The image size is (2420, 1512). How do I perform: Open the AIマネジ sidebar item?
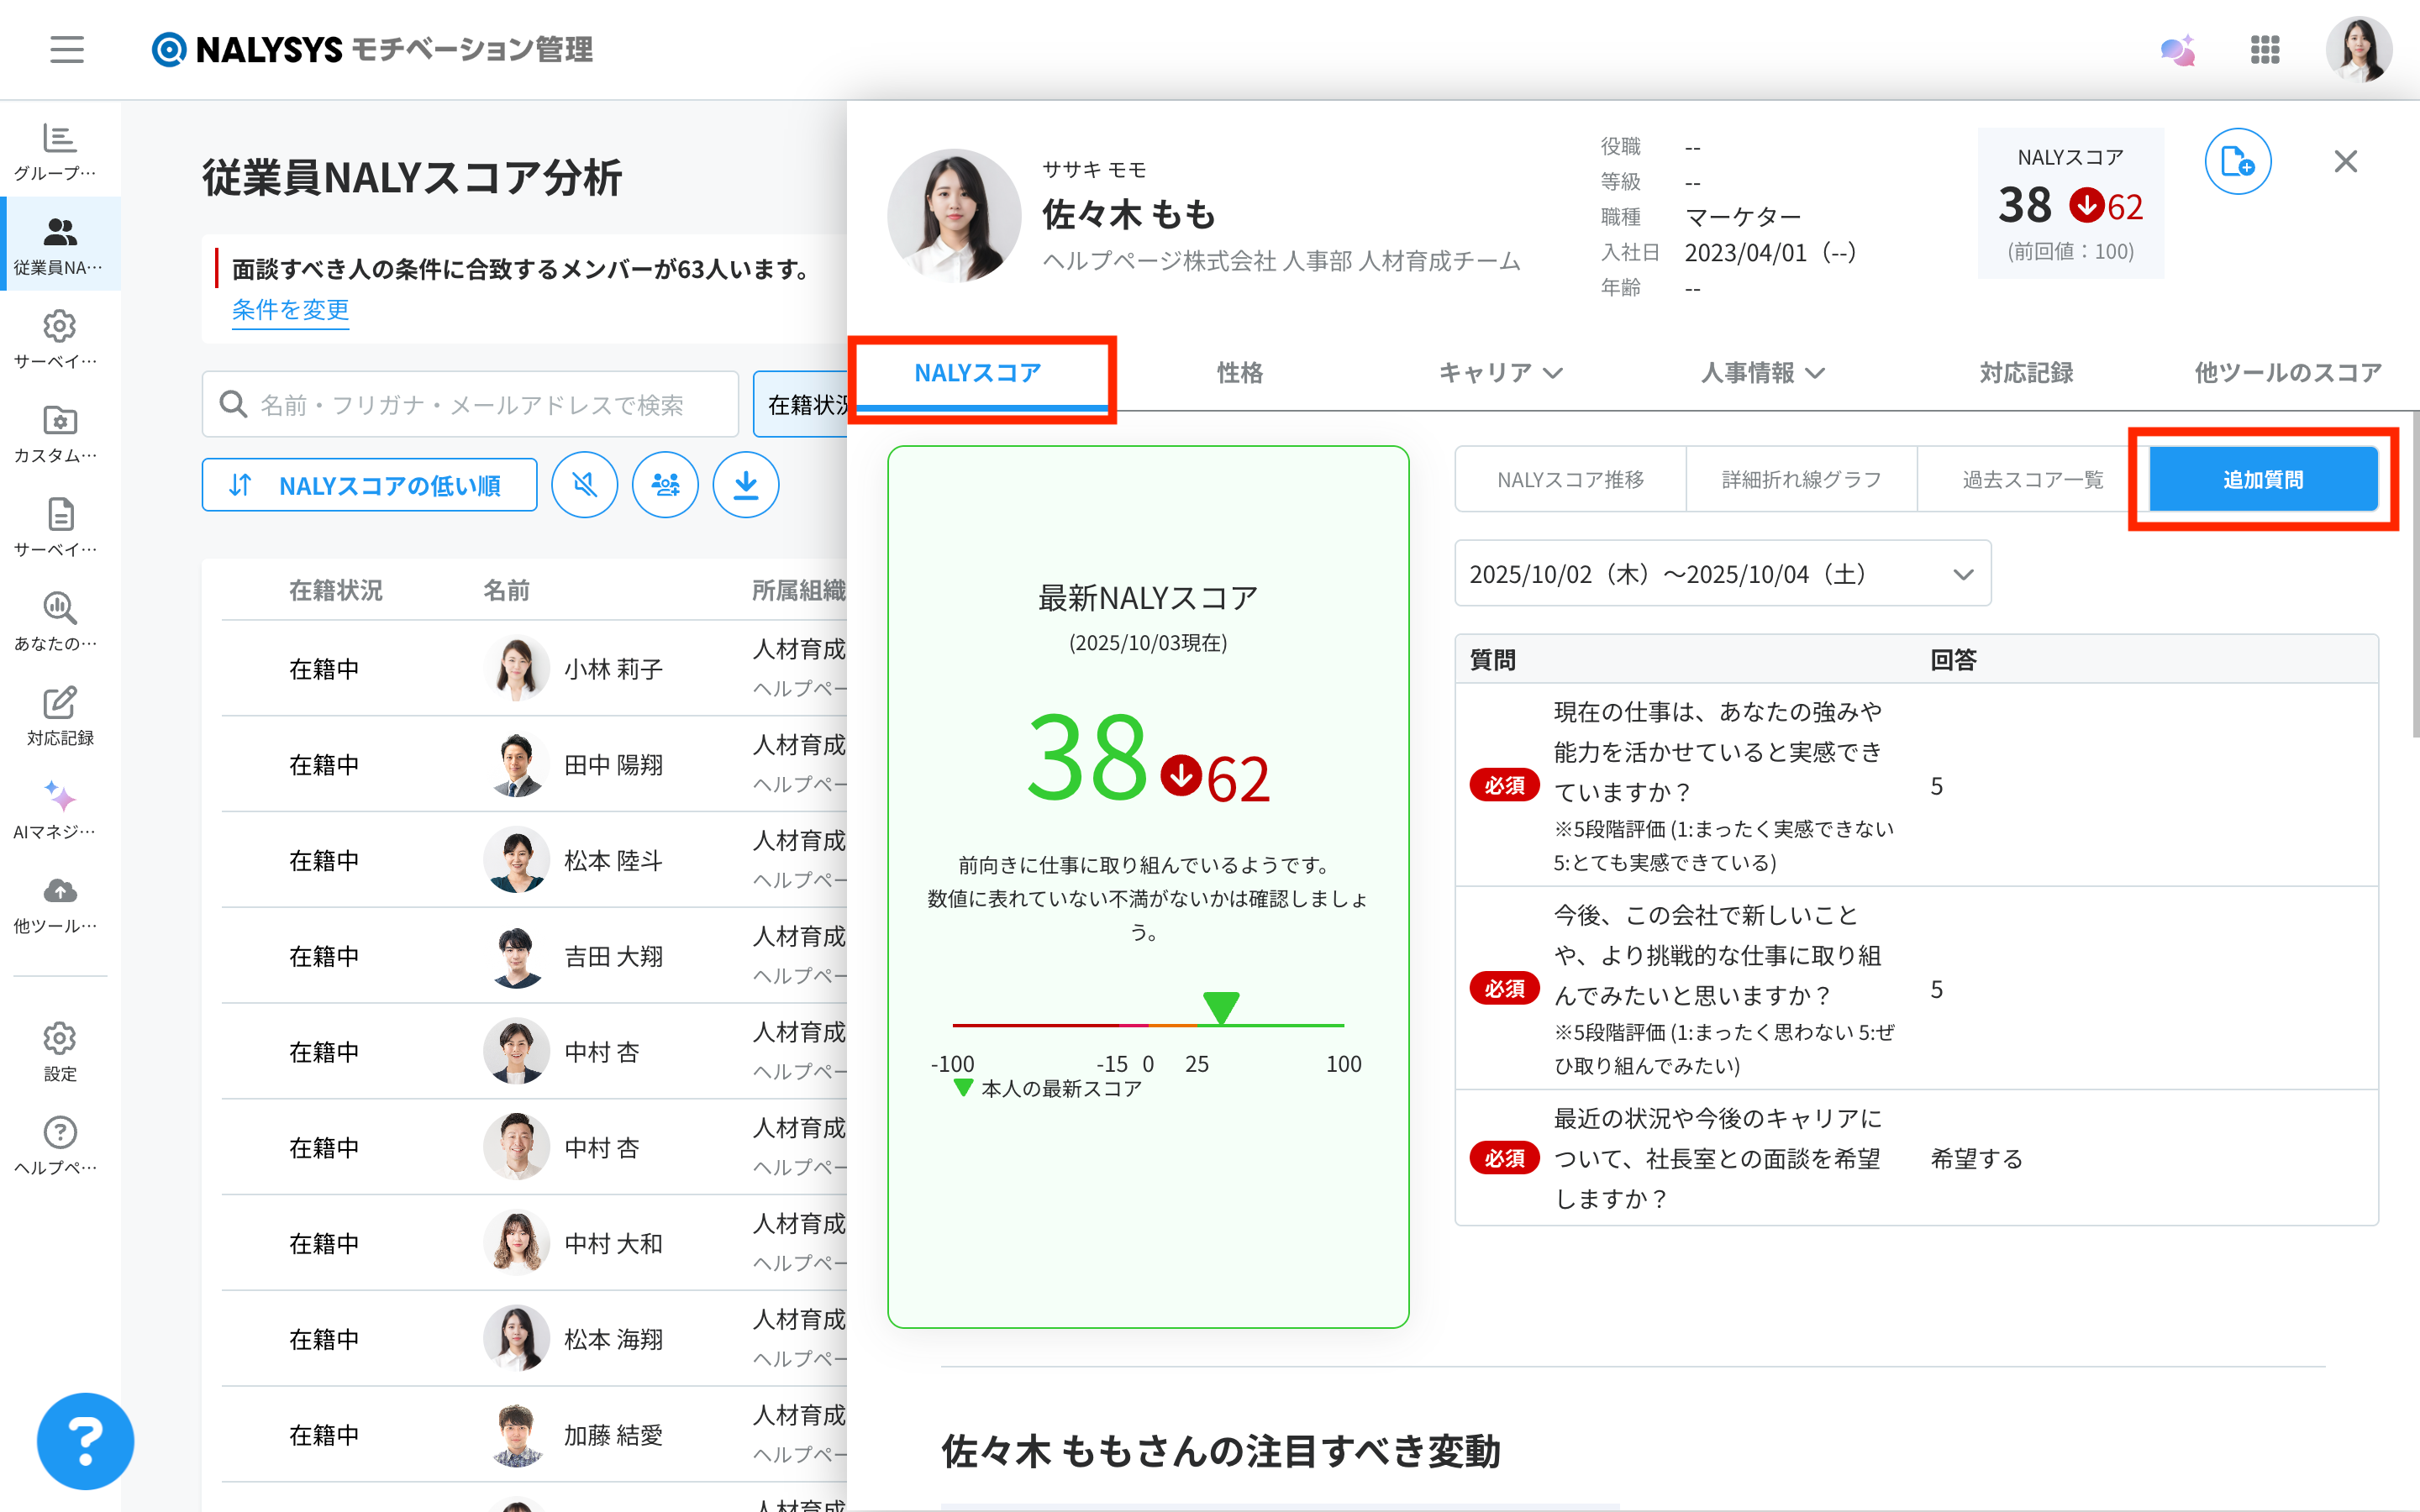(60, 809)
